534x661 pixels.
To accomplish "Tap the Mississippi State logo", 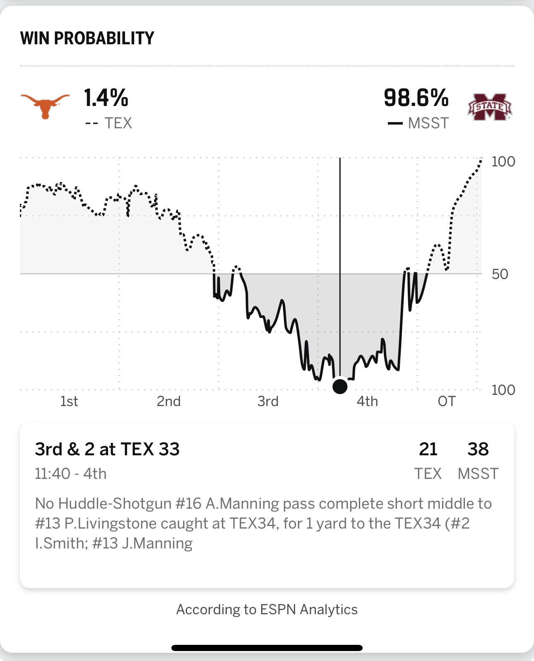I will tap(490, 107).
